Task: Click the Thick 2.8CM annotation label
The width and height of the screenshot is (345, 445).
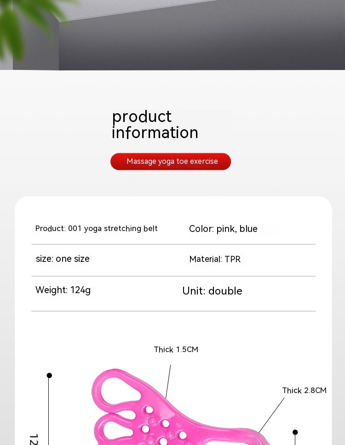Action: coord(304,391)
